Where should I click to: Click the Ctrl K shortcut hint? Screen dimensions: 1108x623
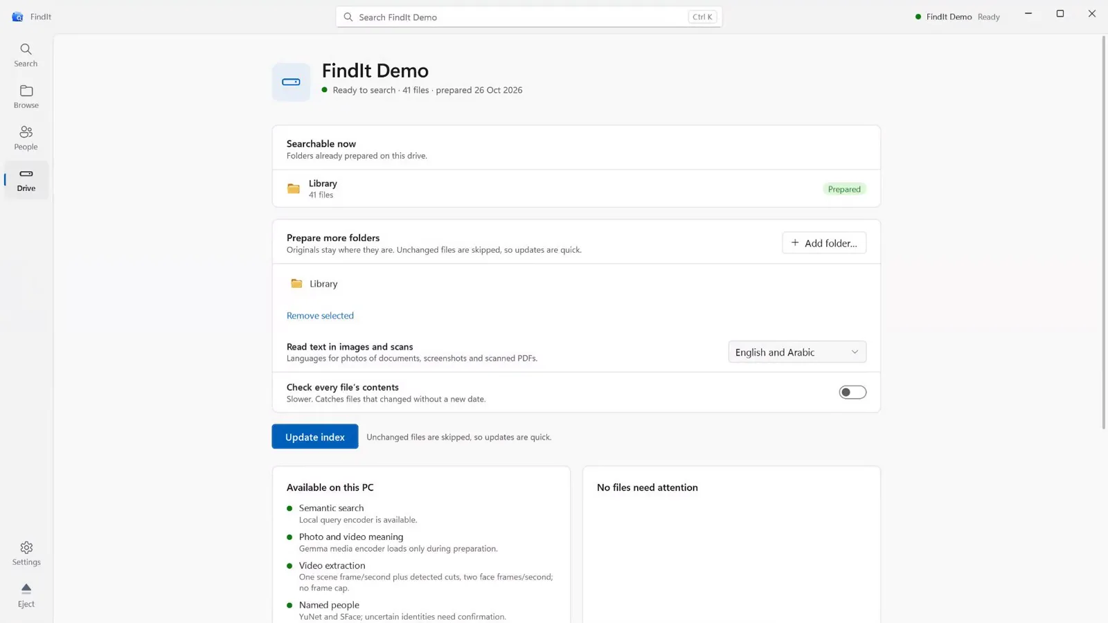tap(702, 17)
